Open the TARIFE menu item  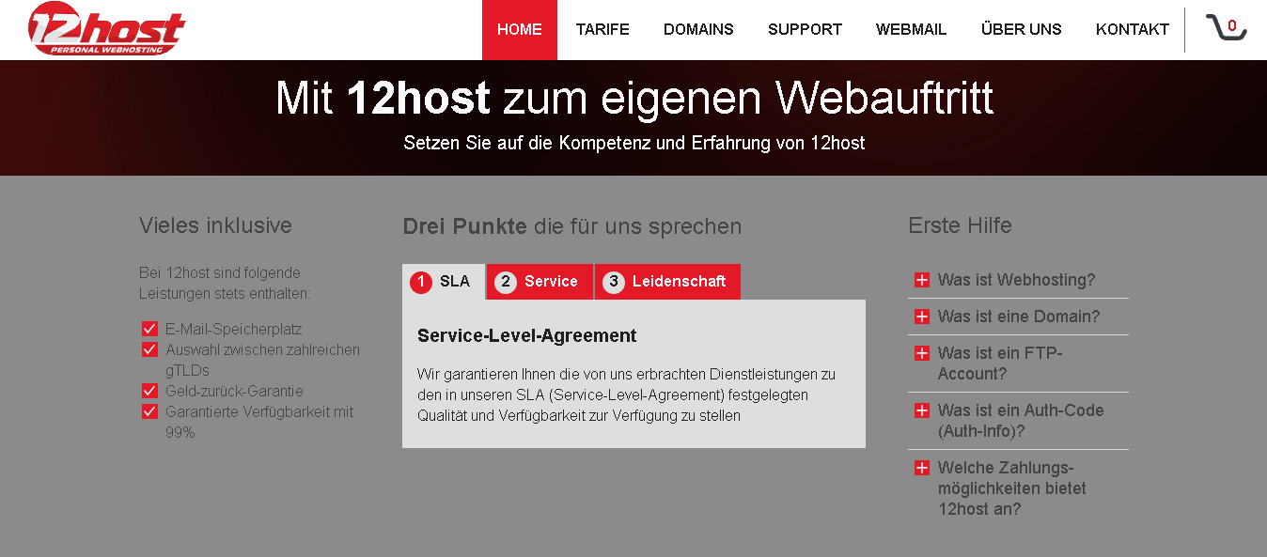(602, 30)
